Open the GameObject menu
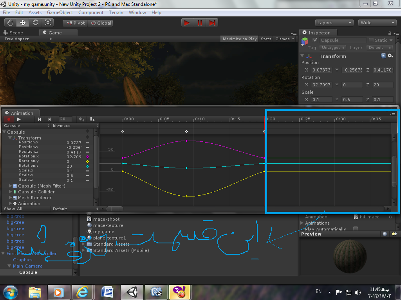Screen dimensions: 401x300 (x=60, y=12)
